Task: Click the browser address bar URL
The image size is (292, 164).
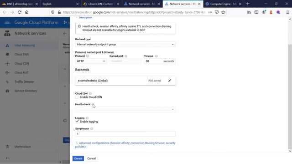Action: pyautogui.click(x=134, y=12)
